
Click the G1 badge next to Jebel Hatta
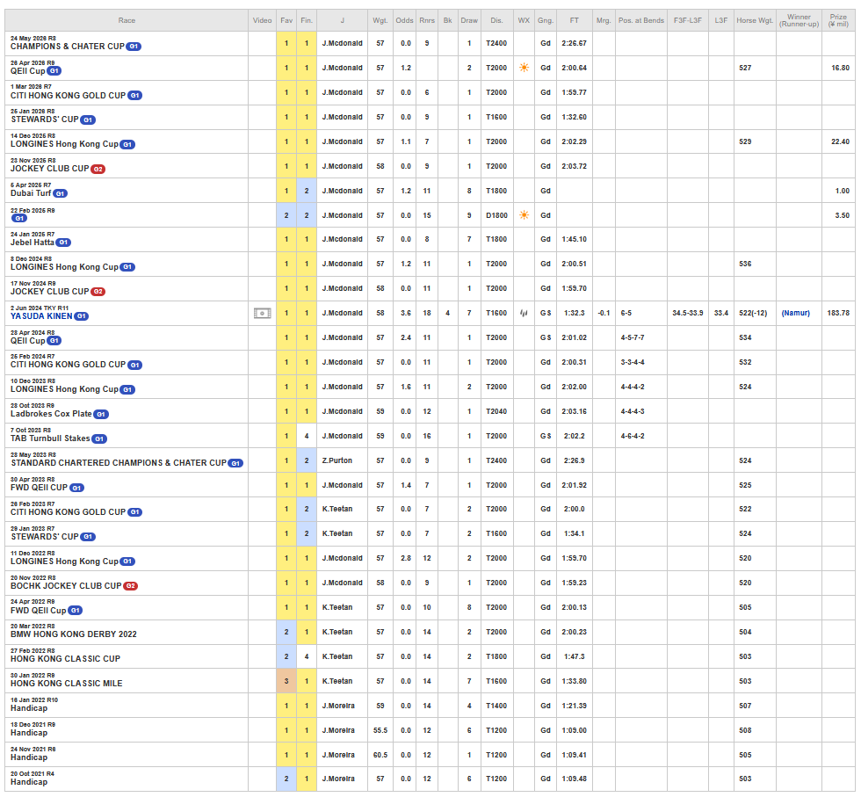point(63,243)
